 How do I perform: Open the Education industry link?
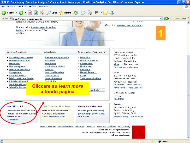[85, 57]
